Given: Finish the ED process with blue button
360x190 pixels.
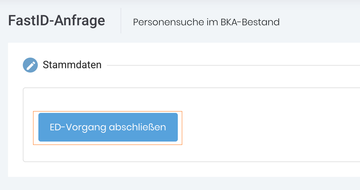Looking at the screenshot, I should (x=108, y=127).
